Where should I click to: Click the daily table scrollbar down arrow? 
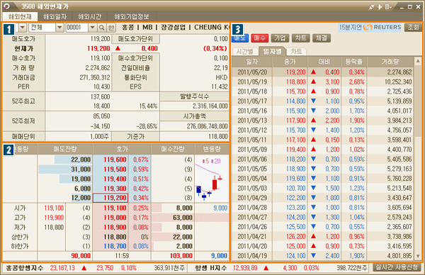click(418, 256)
